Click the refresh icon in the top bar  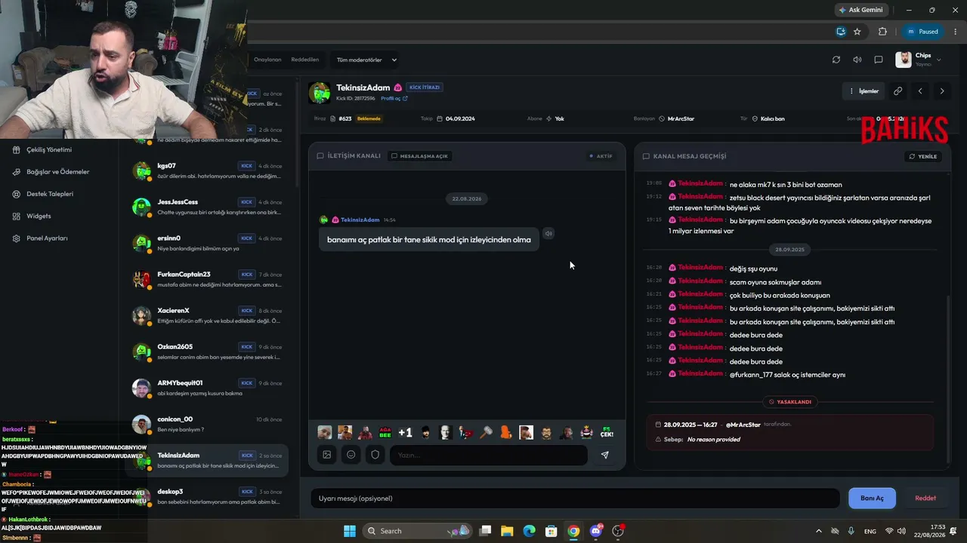click(836, 60)
